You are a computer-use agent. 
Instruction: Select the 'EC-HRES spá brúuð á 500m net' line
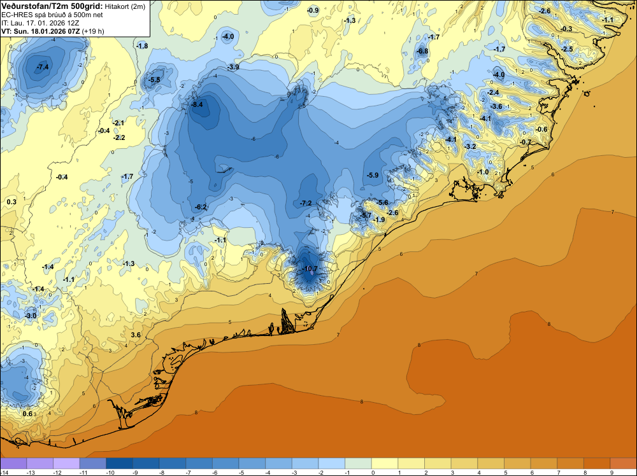click(x=52, y=15)
